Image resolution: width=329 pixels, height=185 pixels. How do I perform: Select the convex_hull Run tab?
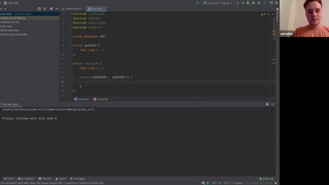[x=10, y=104]
